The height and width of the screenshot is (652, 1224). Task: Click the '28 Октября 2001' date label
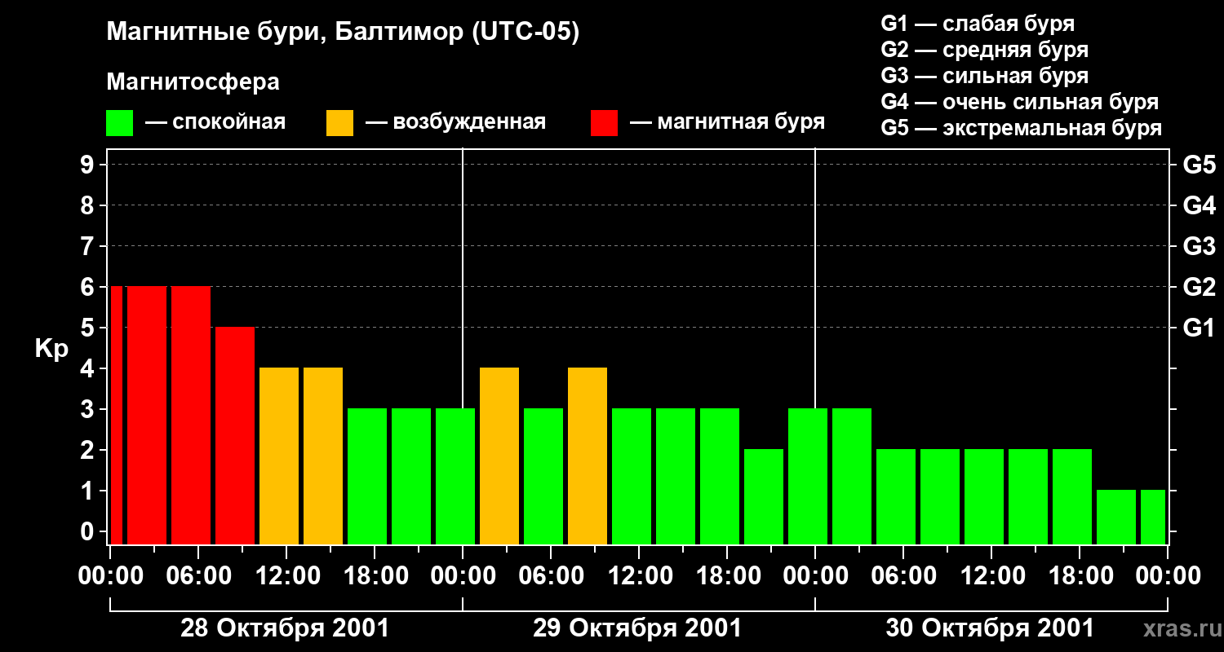[x=285, y=628]
